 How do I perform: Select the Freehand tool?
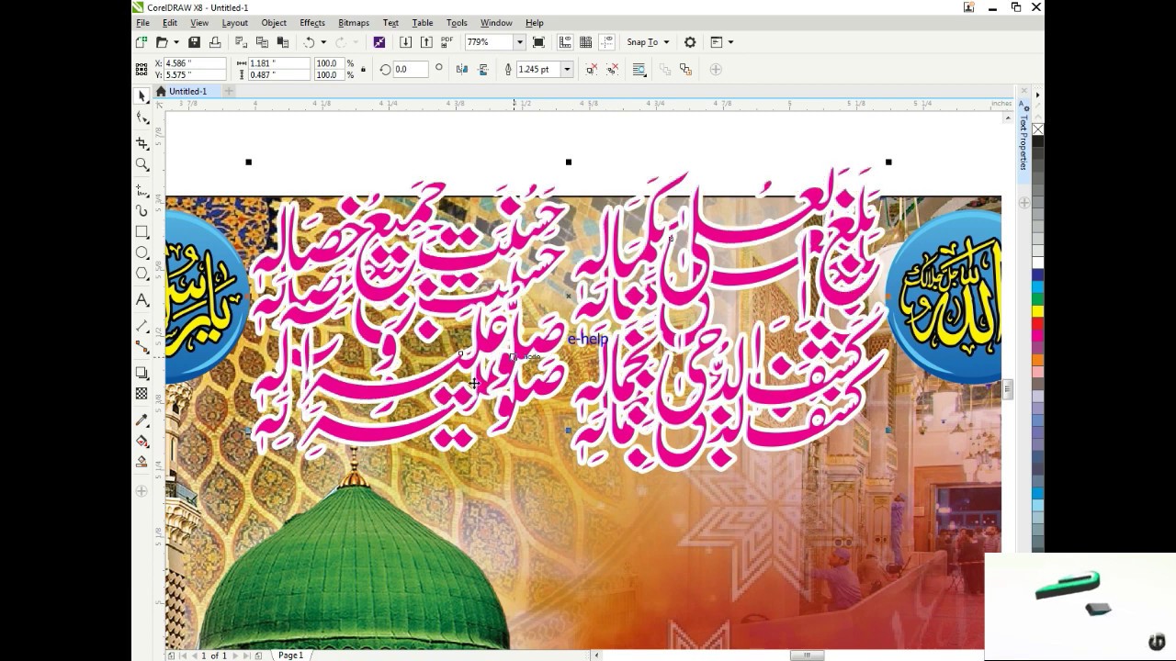point(142,190)
